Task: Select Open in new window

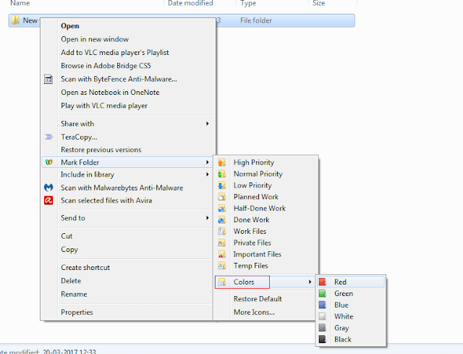Action: (x=95, y=39)
